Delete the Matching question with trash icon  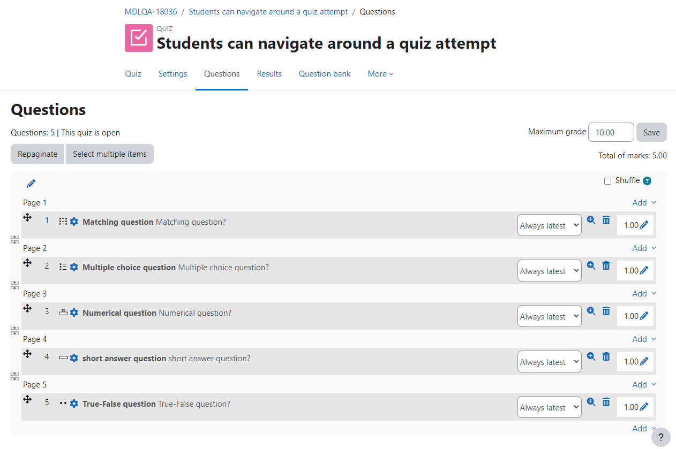tap(606, 220)
